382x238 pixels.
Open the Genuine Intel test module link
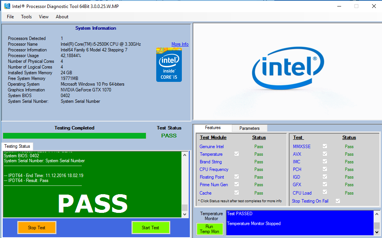[x=212, y=147]
